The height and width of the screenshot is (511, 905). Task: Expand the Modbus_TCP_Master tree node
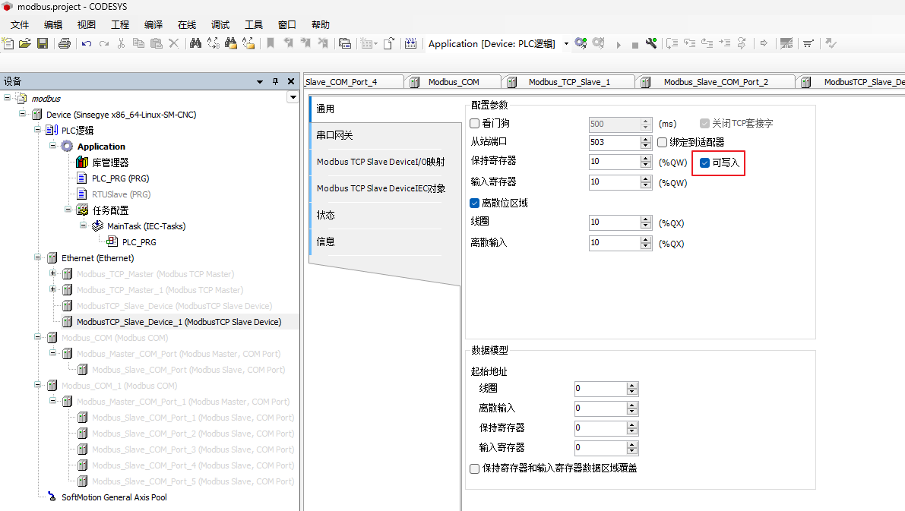[53, 273]
